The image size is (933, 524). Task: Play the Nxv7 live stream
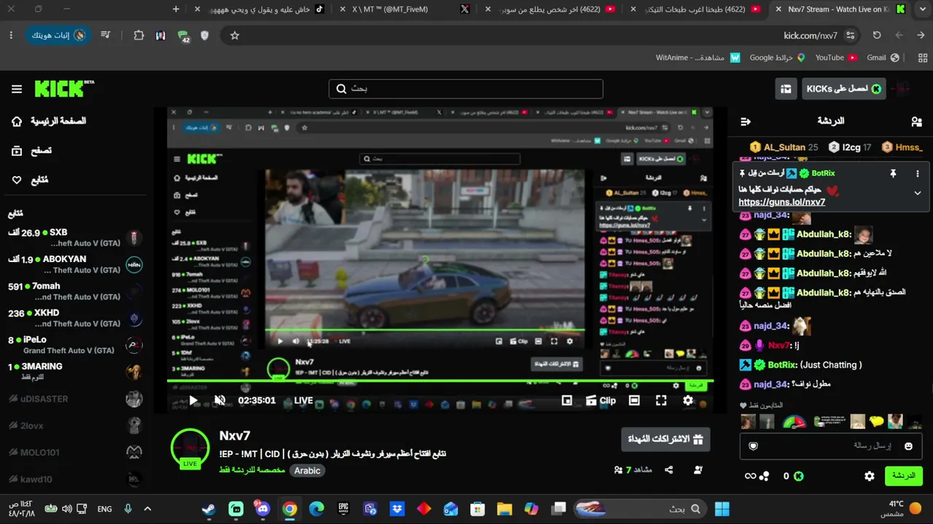(x=193, y=400)
